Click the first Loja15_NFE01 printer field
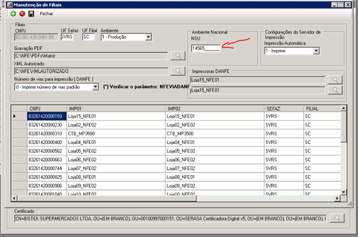 click(x=258, y=80)
